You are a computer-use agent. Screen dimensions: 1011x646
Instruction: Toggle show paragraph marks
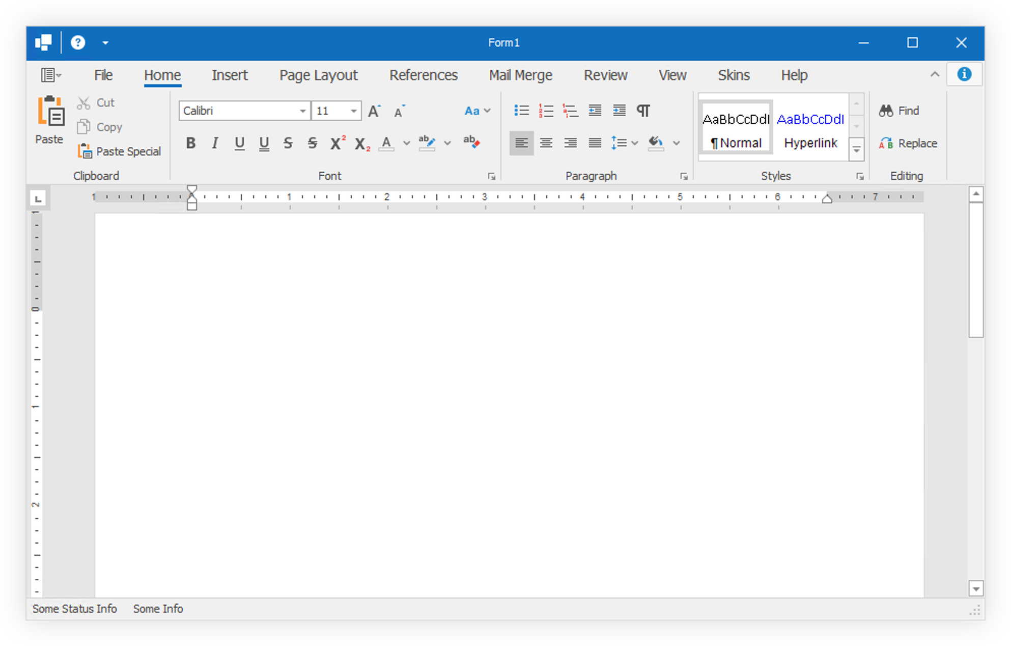click(x=643, y=111)
